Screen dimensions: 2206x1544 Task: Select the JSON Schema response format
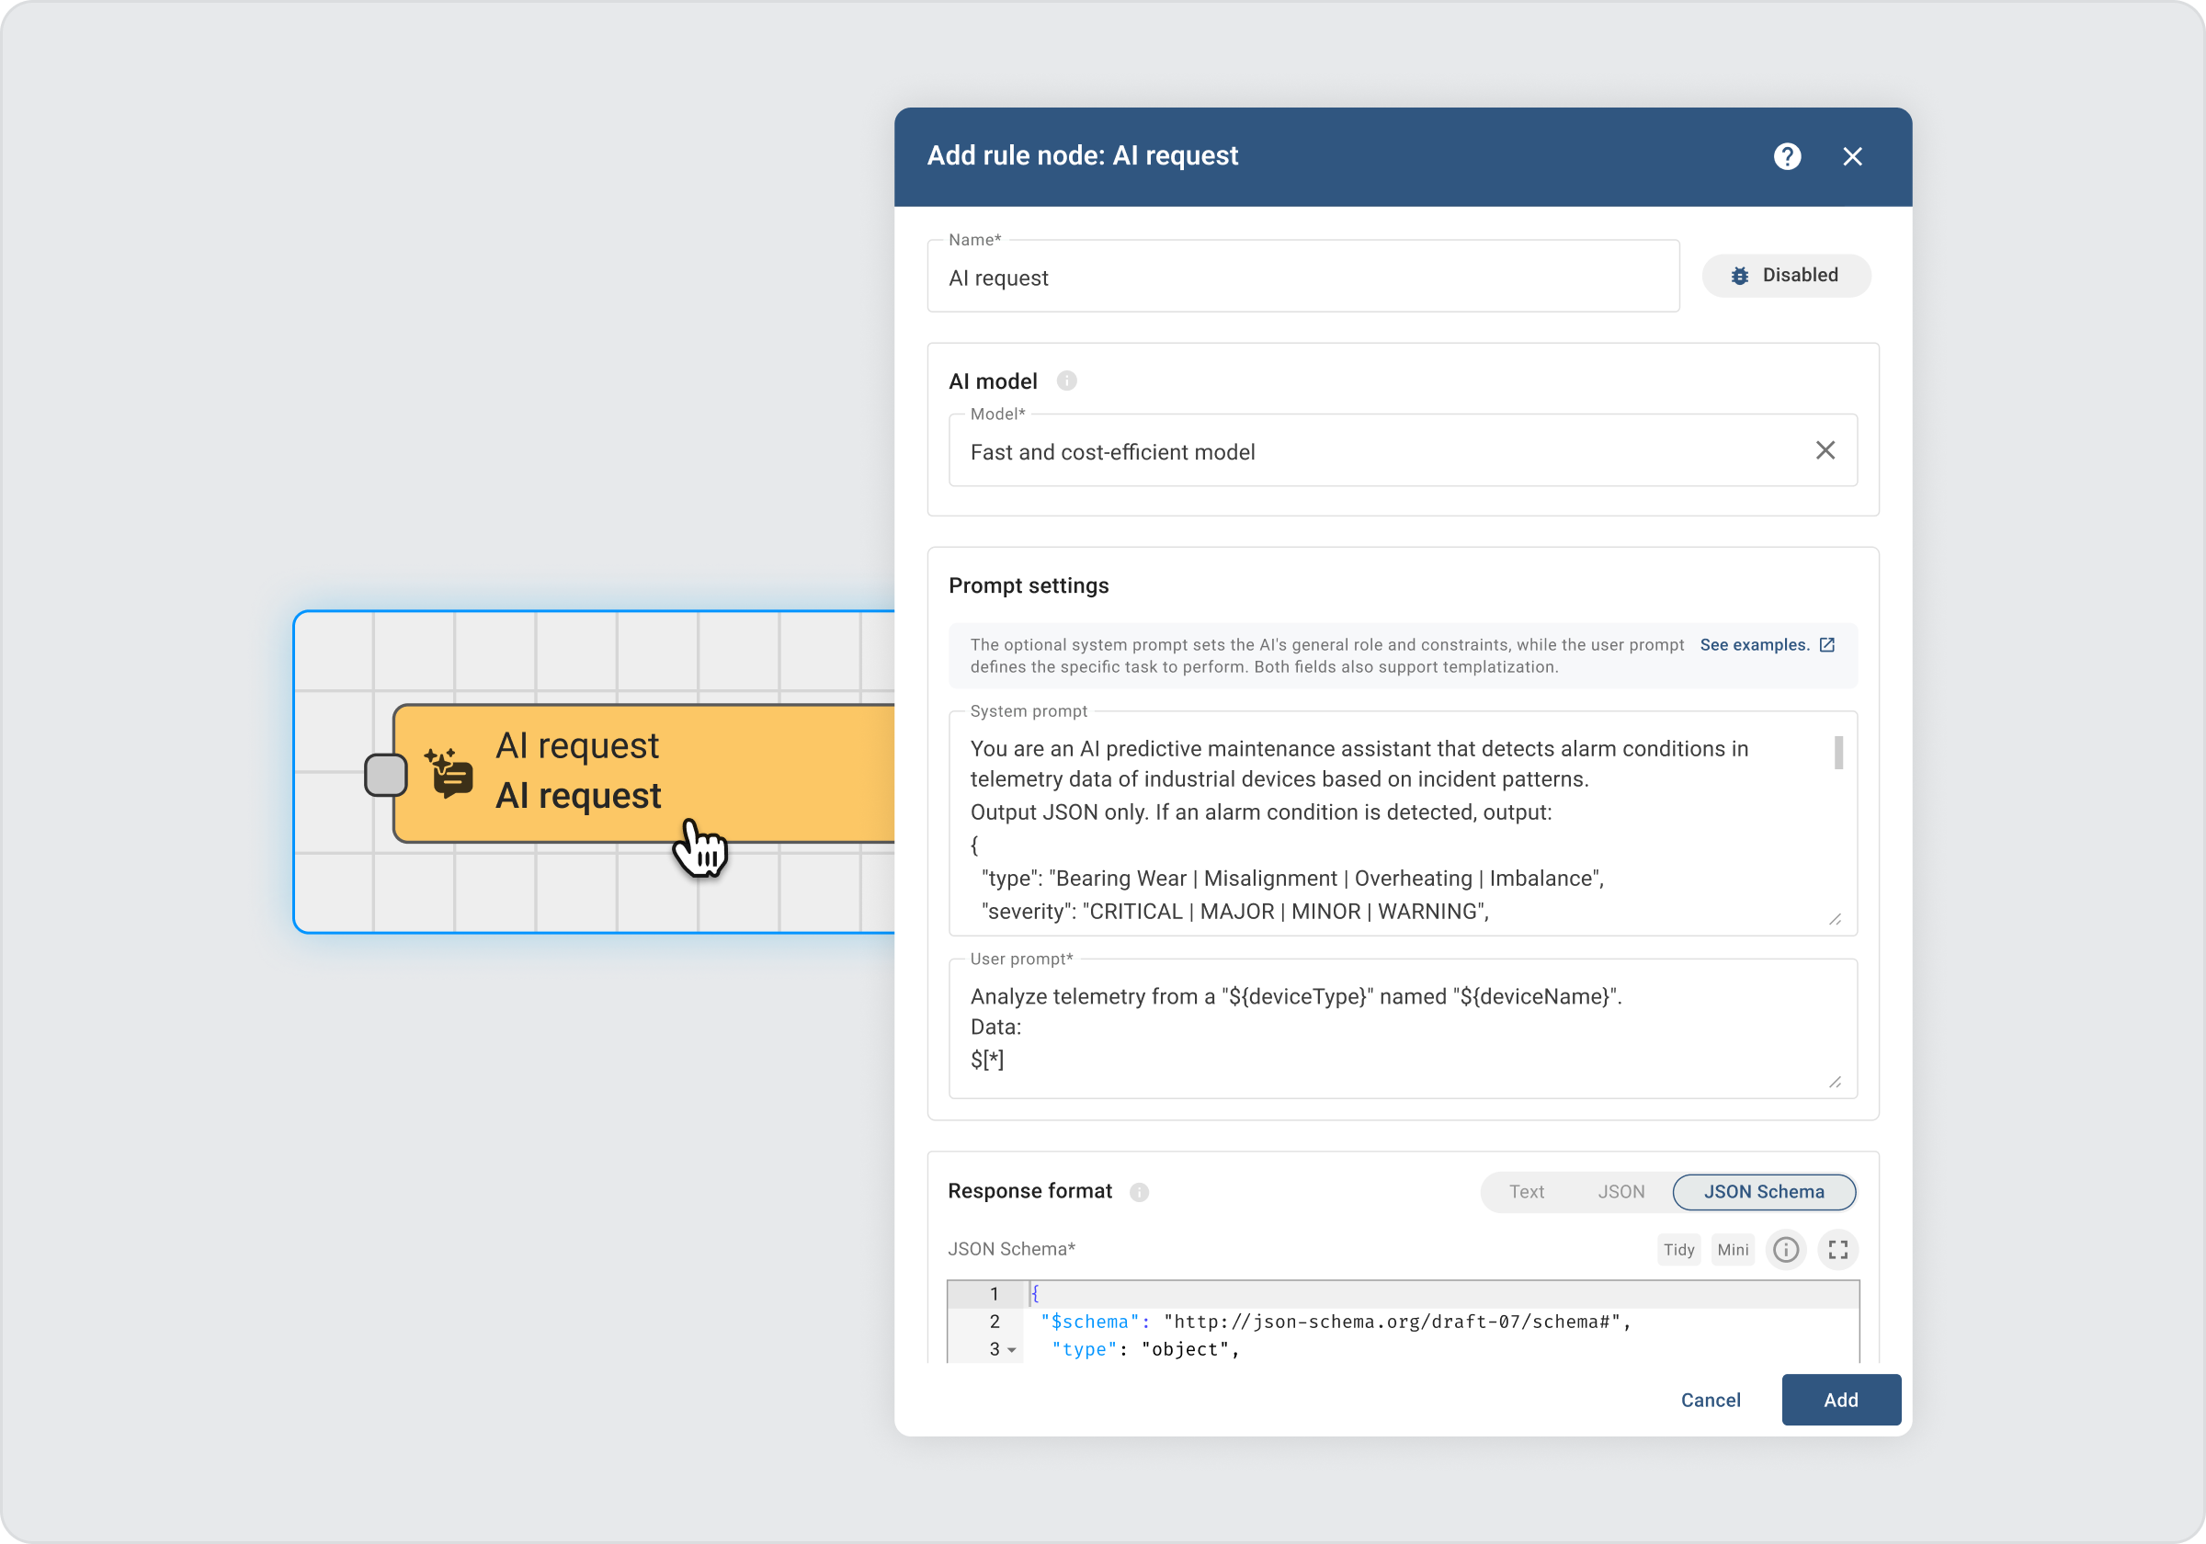tap(1763, 1191)
